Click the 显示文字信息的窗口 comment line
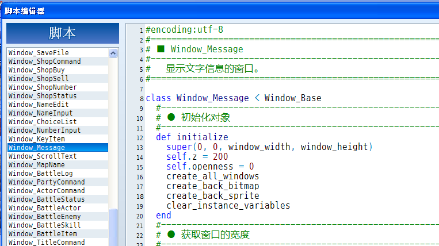The height and width of the screenshot is (246, 439). (203, 69)
